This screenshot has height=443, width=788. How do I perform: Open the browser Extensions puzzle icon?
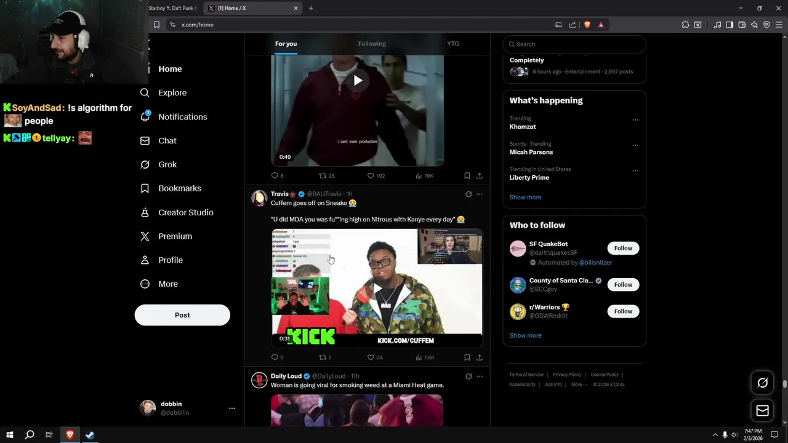click(x=685, y=25)
